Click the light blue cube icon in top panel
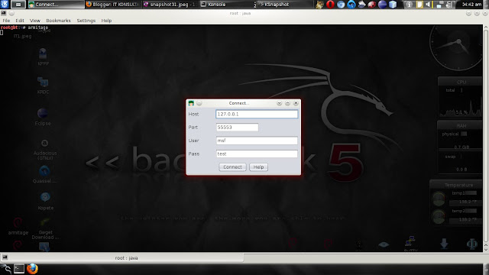This screenshot has width=489, height=275. pos(393,5)
